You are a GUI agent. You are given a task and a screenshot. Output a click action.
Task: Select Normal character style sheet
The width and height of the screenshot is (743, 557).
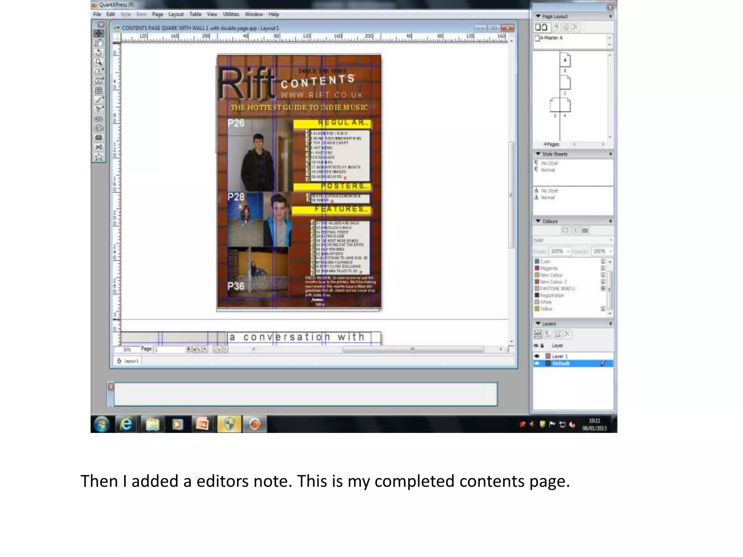click(x=547, y=198)
